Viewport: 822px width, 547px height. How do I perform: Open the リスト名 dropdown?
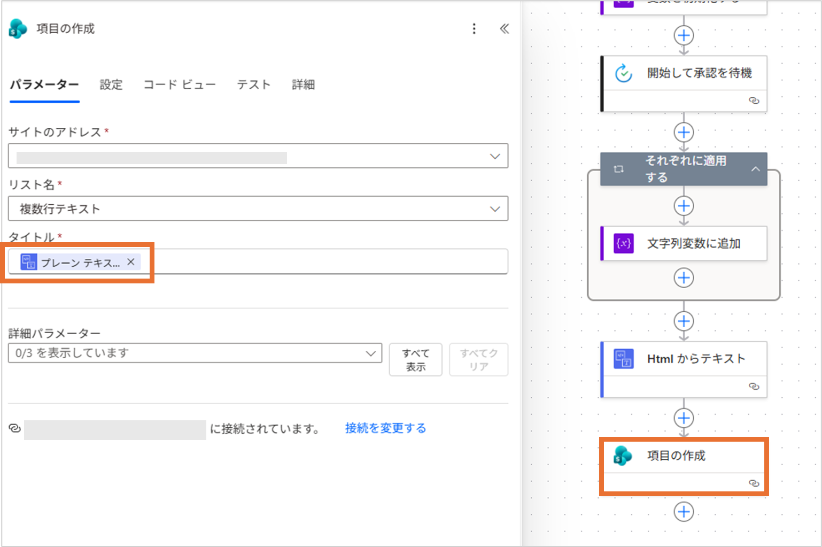[x=494, y=209]
